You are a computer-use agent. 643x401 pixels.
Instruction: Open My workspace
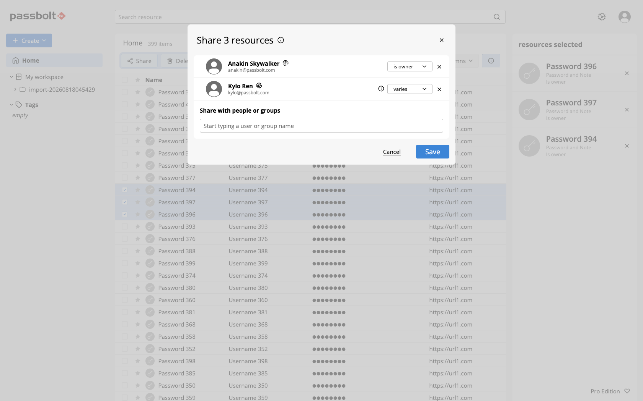pyautogui.click(x=44, y=77)
